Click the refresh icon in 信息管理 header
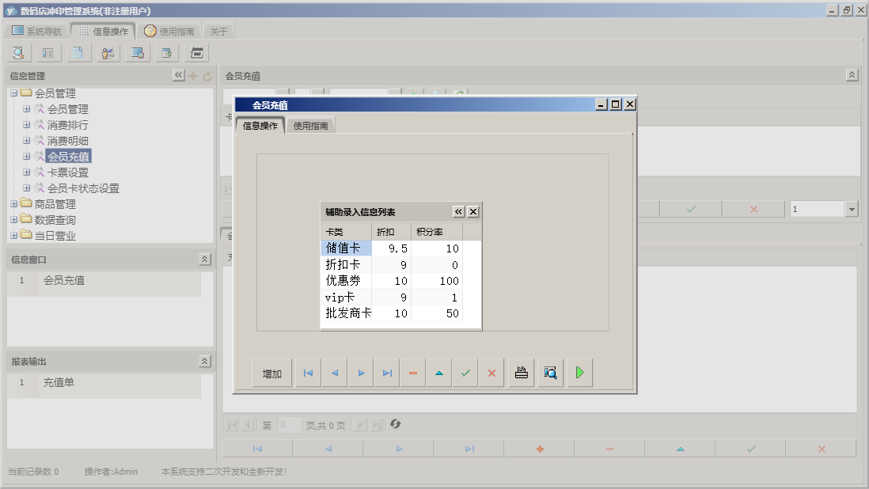Screen dimensions: 869x489 [207, 77]
